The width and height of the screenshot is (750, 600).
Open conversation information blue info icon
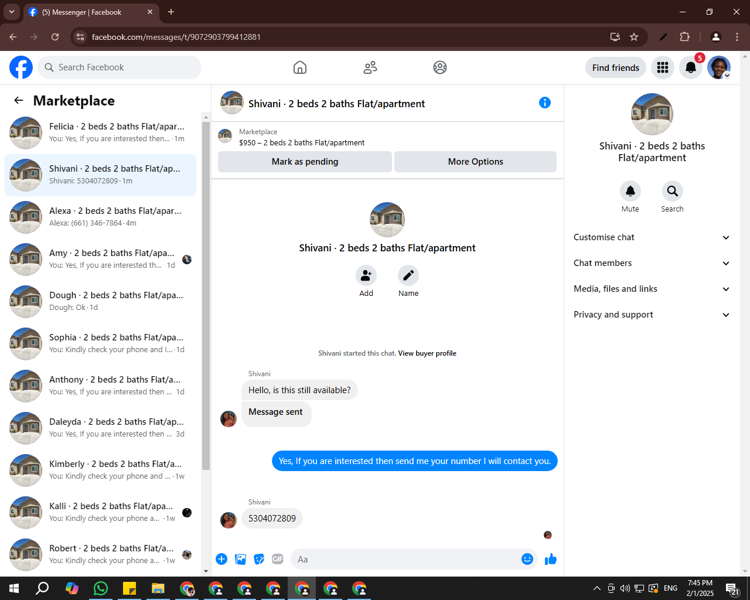545,103
